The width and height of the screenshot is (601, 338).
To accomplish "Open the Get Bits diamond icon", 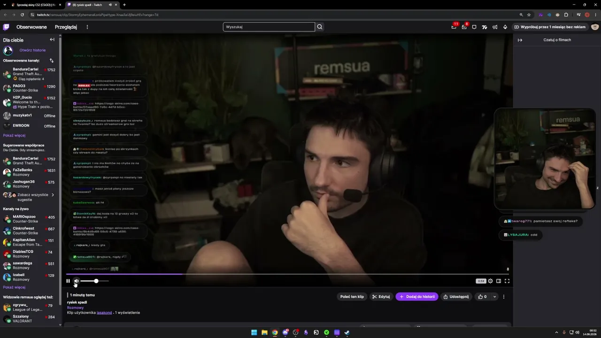I will click(505, 27).
